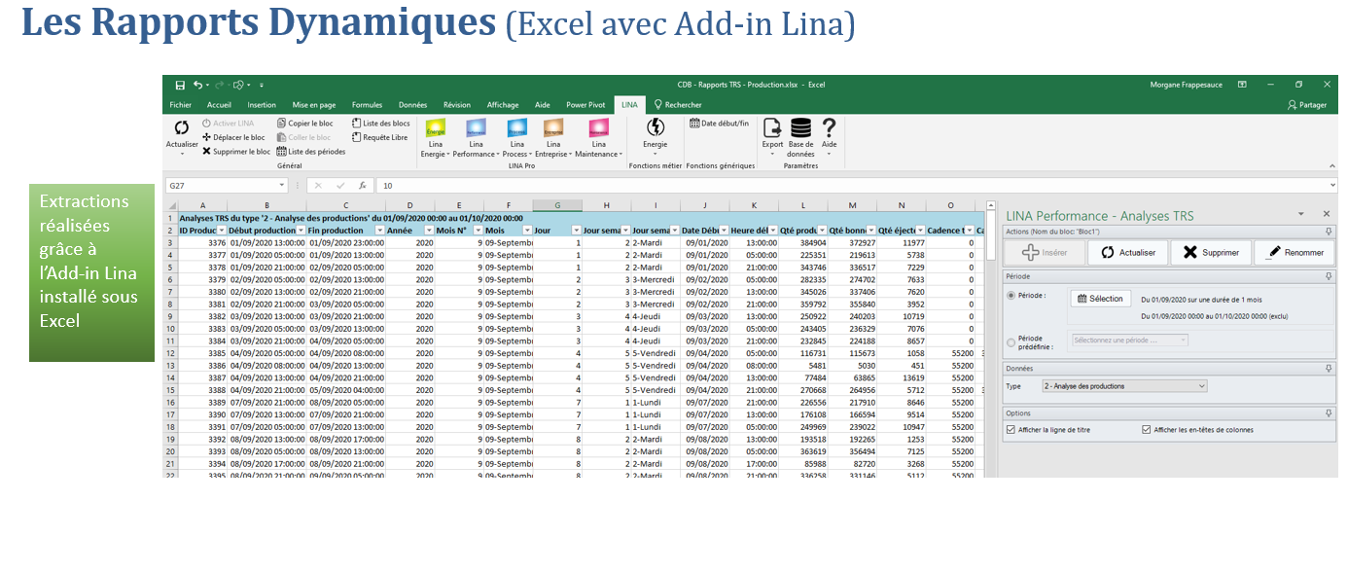1348x573 pixels.
Task: Click the pin icon of Actions section
Action: tap(1329, 232)
